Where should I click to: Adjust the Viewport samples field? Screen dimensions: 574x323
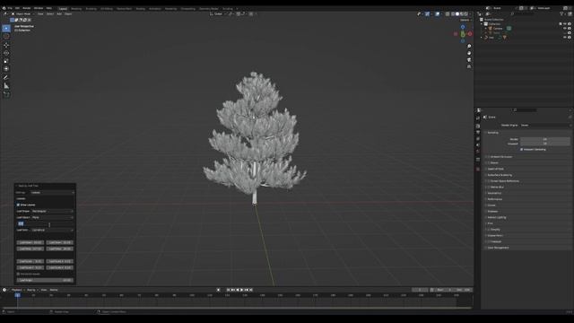(545, 144)
